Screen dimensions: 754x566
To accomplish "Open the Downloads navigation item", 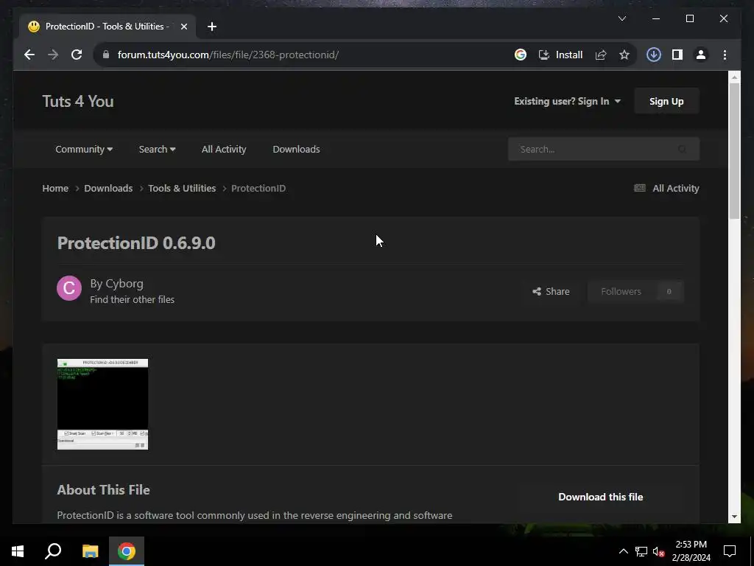I will pos(296,149).
